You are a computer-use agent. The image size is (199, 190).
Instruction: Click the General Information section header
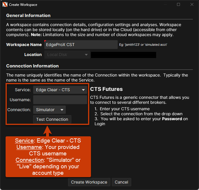tap(28, 16)
